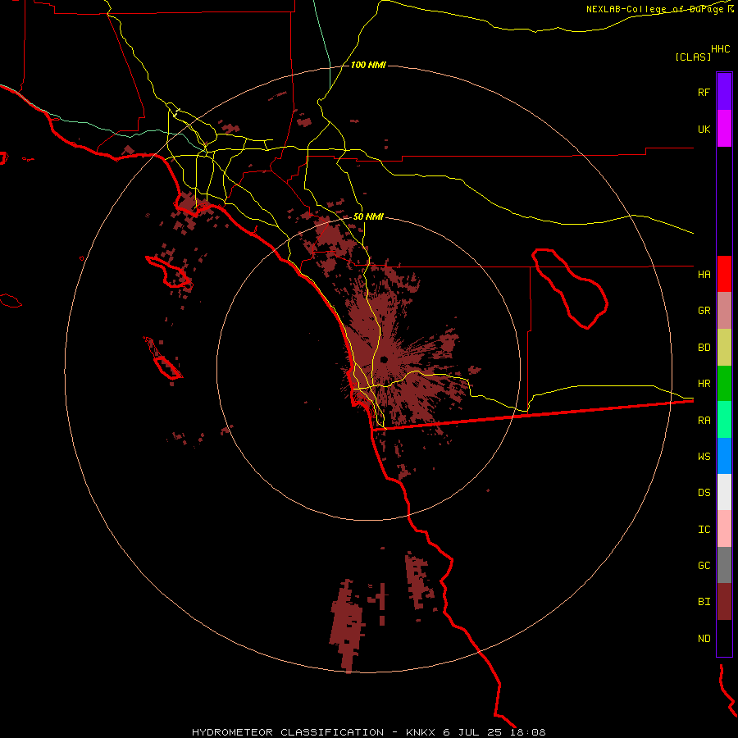Click the GC legend label
The width and height of the screenshot is (738, 738).
tap(704, 566)
